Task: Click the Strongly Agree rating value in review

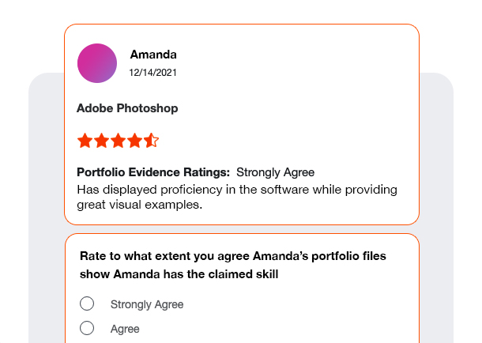Action: click(x=276, y=172)
